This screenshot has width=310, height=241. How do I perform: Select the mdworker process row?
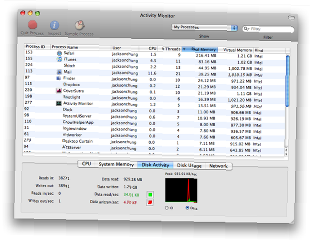154,136
